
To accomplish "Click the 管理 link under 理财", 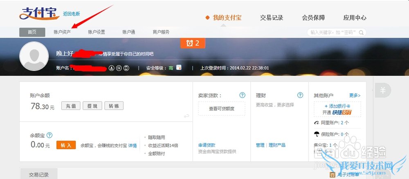I will [260, 145].
